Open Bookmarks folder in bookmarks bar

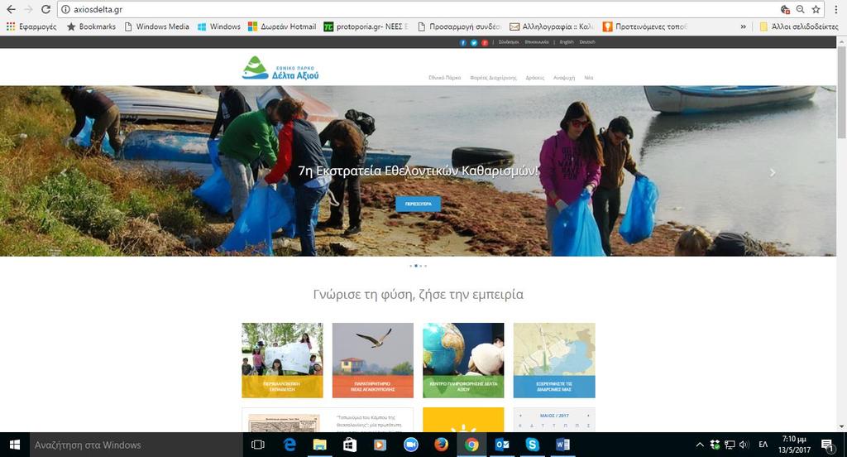91,26
